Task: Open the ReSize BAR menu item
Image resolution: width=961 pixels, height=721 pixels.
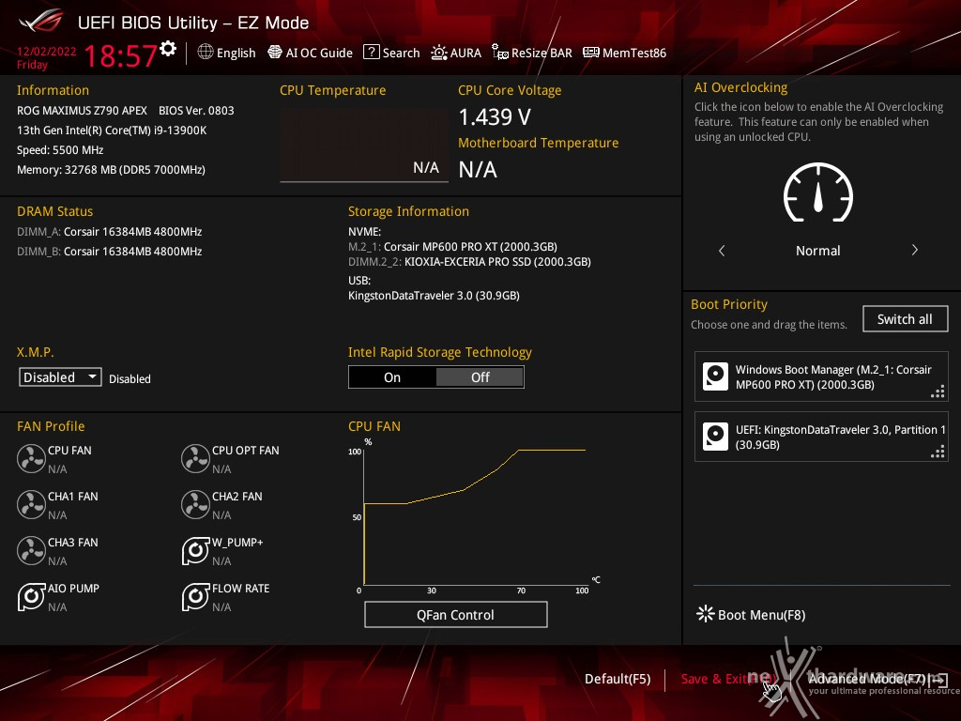Action: (532, 53)
